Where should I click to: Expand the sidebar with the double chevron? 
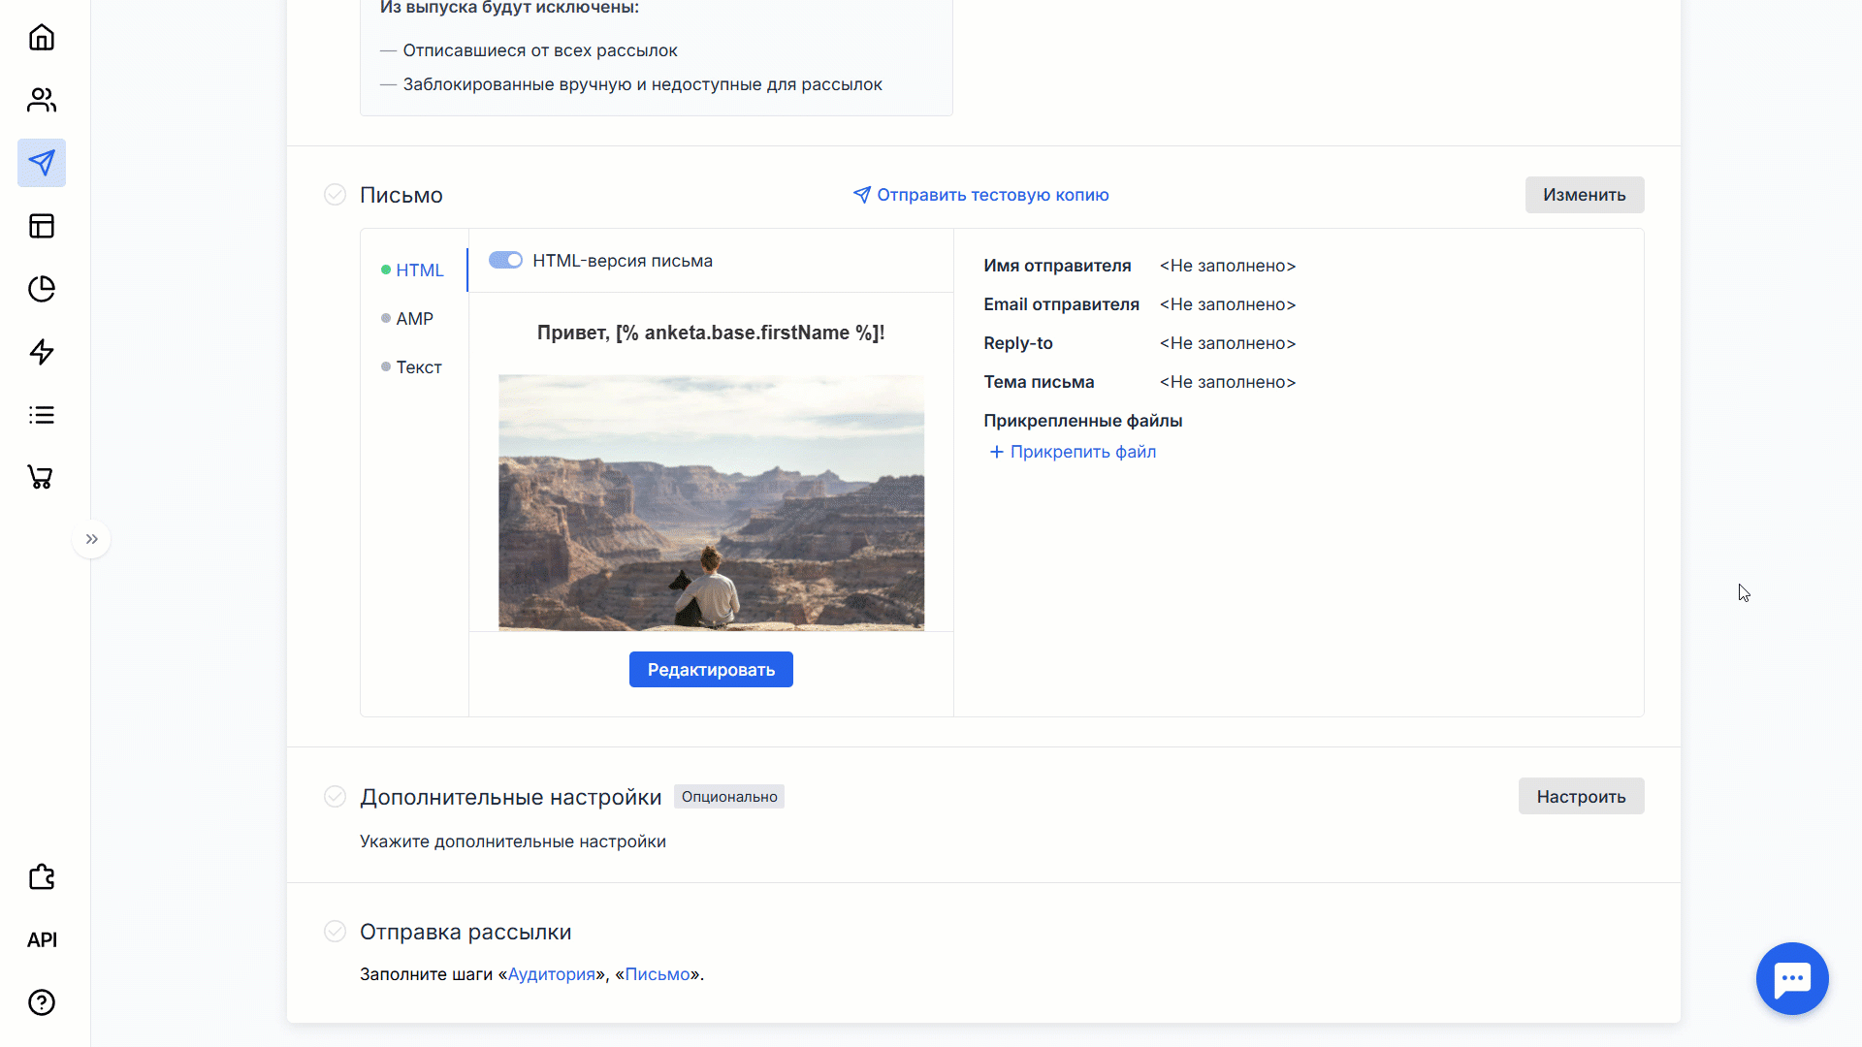pyautogui.click(x=91, y=538)
